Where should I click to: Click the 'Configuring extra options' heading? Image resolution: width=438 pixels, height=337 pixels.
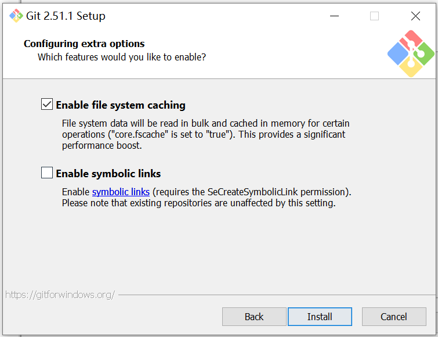pyautogui.click(x=84, y=44)
